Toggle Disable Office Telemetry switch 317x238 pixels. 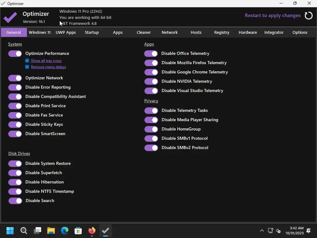pyautogui.click(x=151, y=54)
